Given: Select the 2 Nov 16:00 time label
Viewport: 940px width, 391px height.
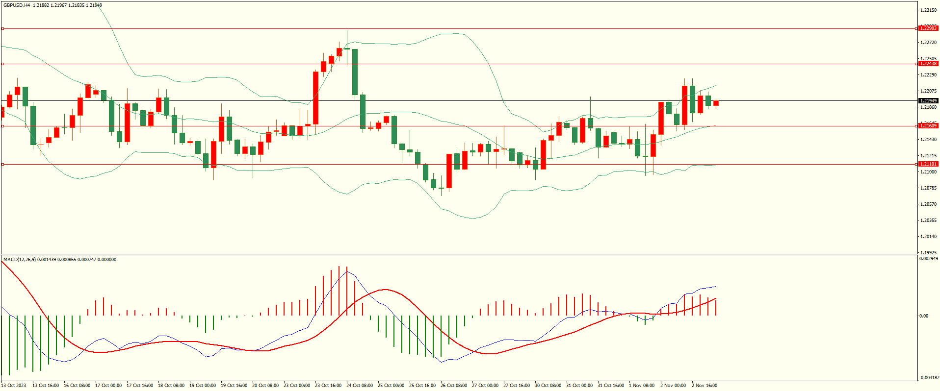Looking at the screenshot, I should (x=704, y=386).
